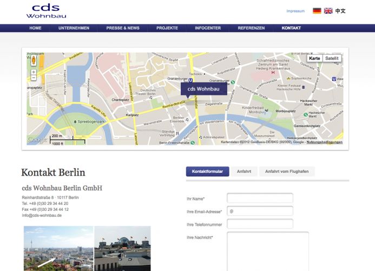Image resolution: width=375 pixels, height=271 pixels.
Task: Click the Oranienburger Tor U-Bahn icon
Action: click(190, 80)
